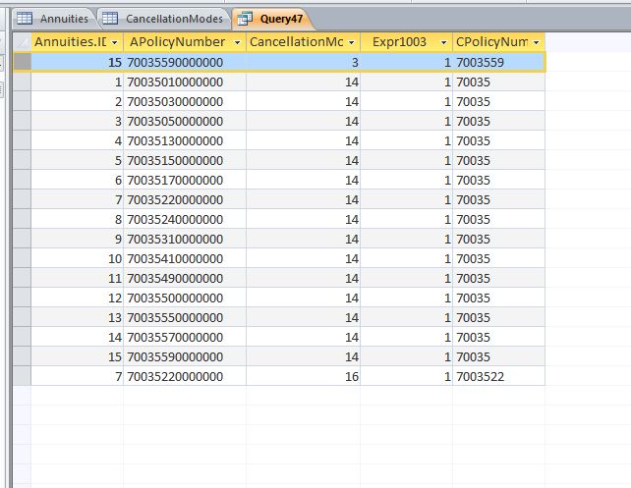Screen dimensions: 631x488
Task: Click row selector for policy 70035010000000
Action: point(23,82)
